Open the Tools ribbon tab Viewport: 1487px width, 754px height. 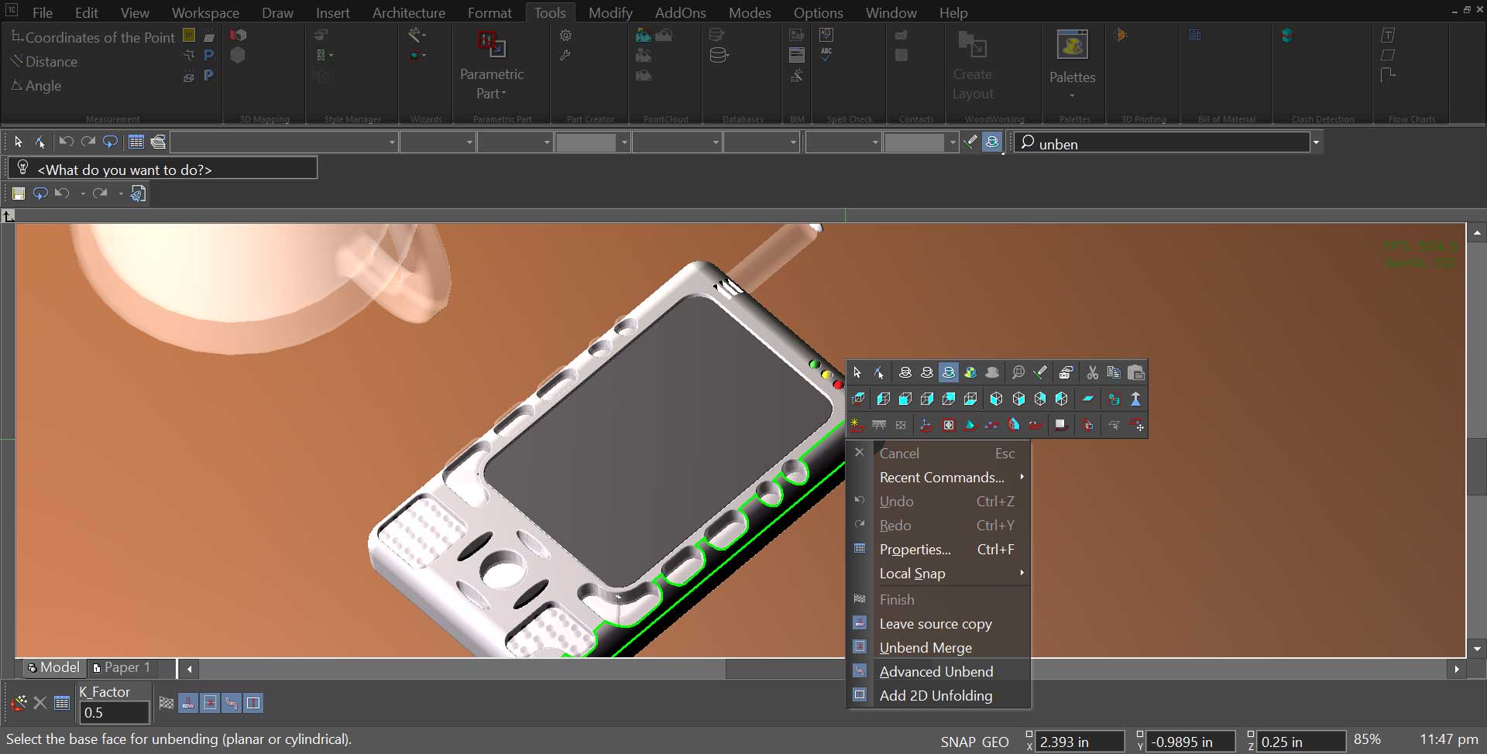550,12
